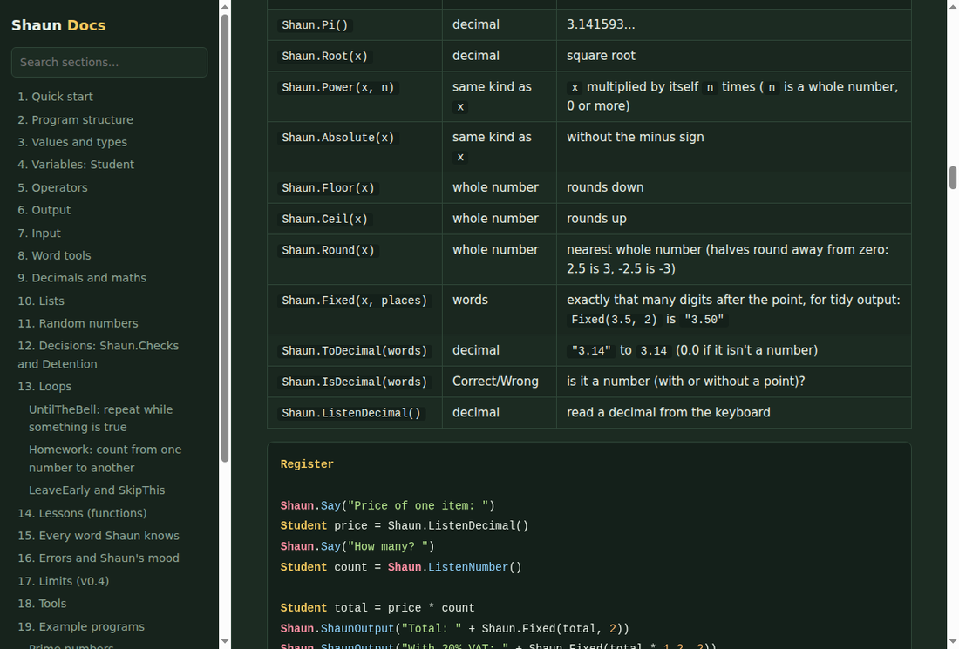
Task: Jump to UntilTheBell subsection
Action: coord(101,418)
